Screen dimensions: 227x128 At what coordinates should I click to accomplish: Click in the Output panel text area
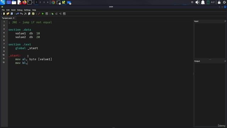pyautogui.click(x=210, y=95)
